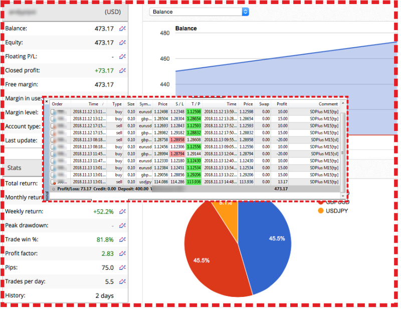Viewport: 401px width, 310px height.
Task: Click the Profit/Loss: 73.17 summary text
Action: coord(74,189)
